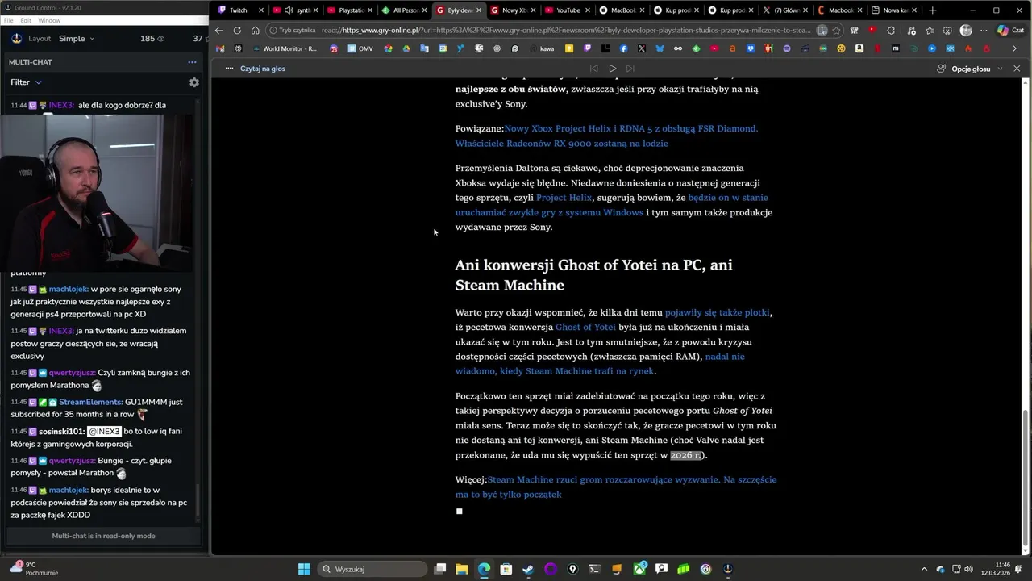Expand the chat Filter dropdown
Image resolution: width=1032 pixels, height=581 pixels.
click(26, 82)
